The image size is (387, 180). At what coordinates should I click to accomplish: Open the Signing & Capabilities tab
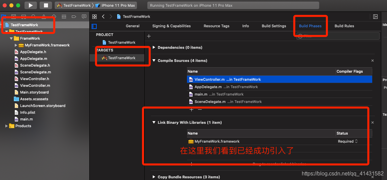click(172, 26)
